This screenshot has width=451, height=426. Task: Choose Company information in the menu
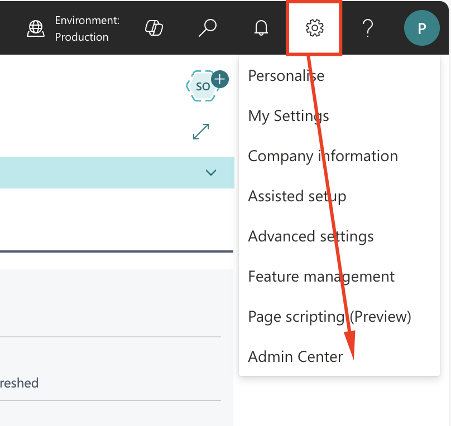pos(323,156)
